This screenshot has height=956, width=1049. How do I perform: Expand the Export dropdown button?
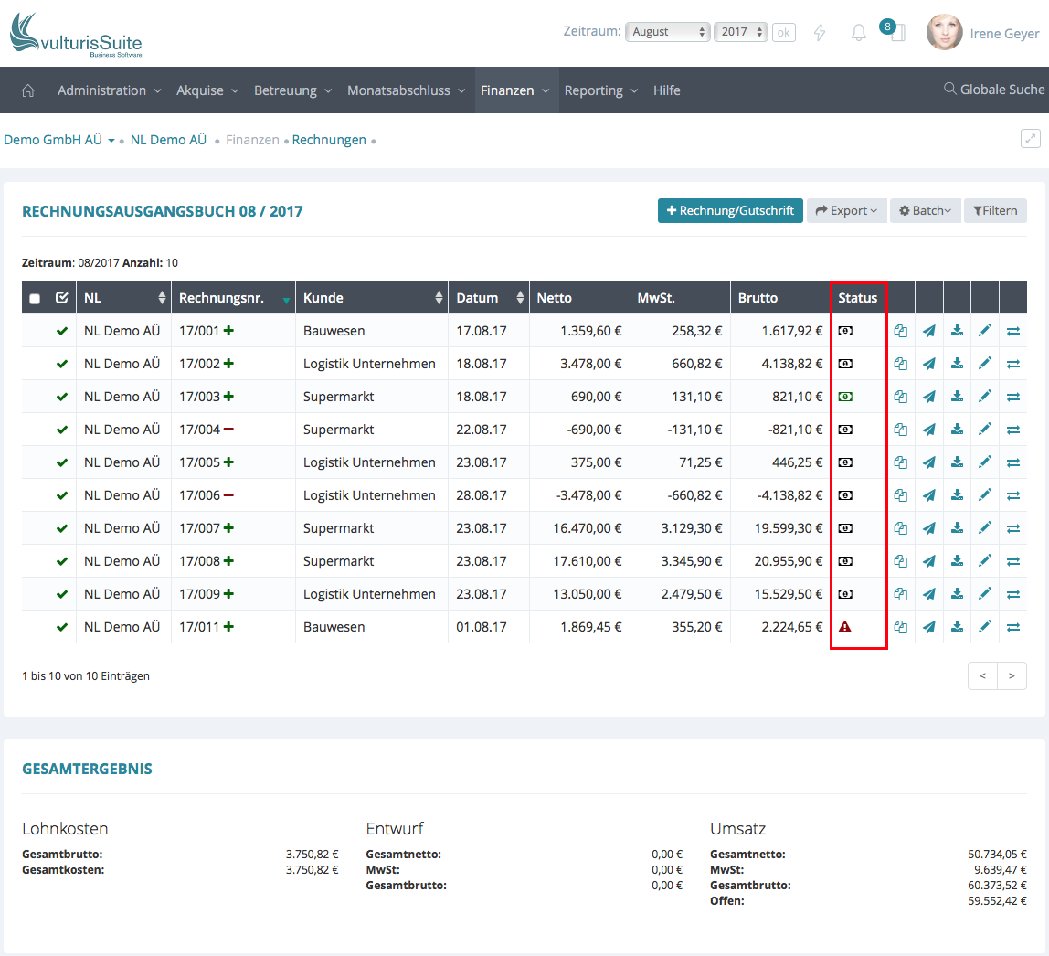[846, 211]
